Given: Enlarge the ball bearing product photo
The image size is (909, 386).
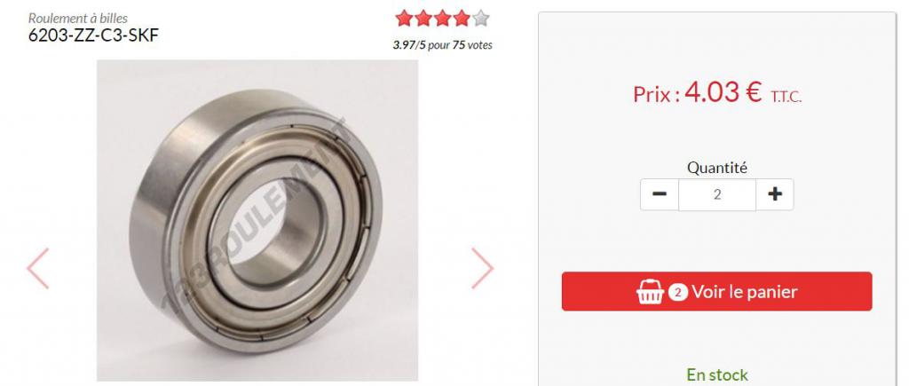Looking at the screenshot, I should pos(257,220).
